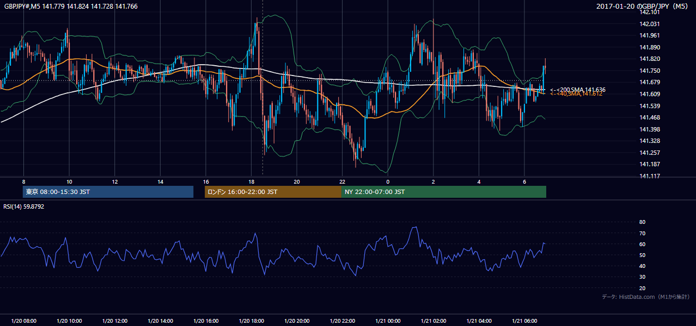Click RSI scale value 30
696x326 pixels.
[642, 277]
